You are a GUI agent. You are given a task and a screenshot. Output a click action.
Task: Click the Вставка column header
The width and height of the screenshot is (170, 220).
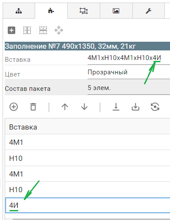[88, 127]
